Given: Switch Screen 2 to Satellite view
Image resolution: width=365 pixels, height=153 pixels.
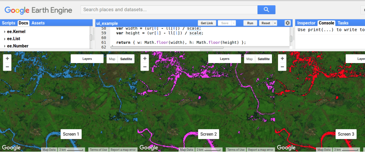Looking at the screenshot, I should (263, 59).
